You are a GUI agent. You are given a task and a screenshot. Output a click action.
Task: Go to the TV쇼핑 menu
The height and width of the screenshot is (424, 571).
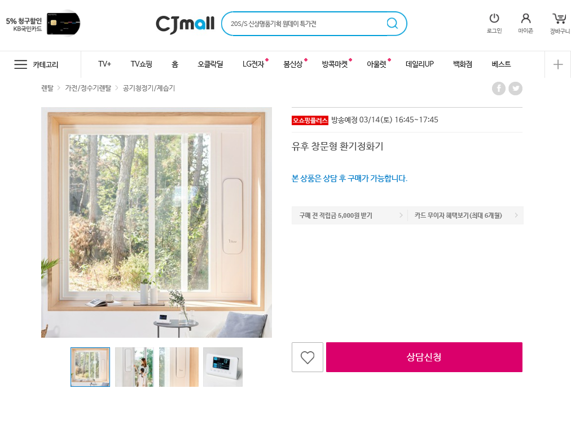pos(141,64)
